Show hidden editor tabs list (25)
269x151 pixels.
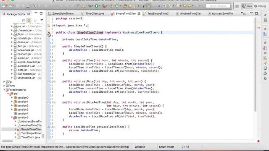pos(243,13)
